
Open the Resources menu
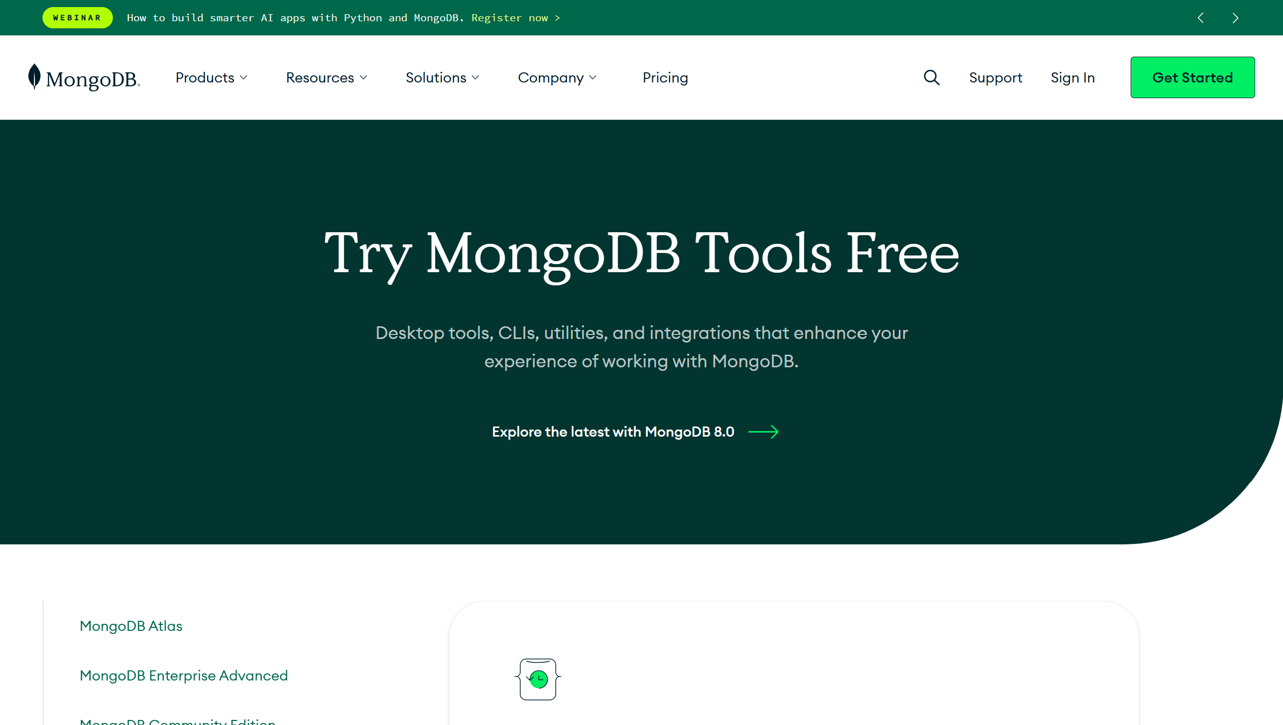[326, 77]
